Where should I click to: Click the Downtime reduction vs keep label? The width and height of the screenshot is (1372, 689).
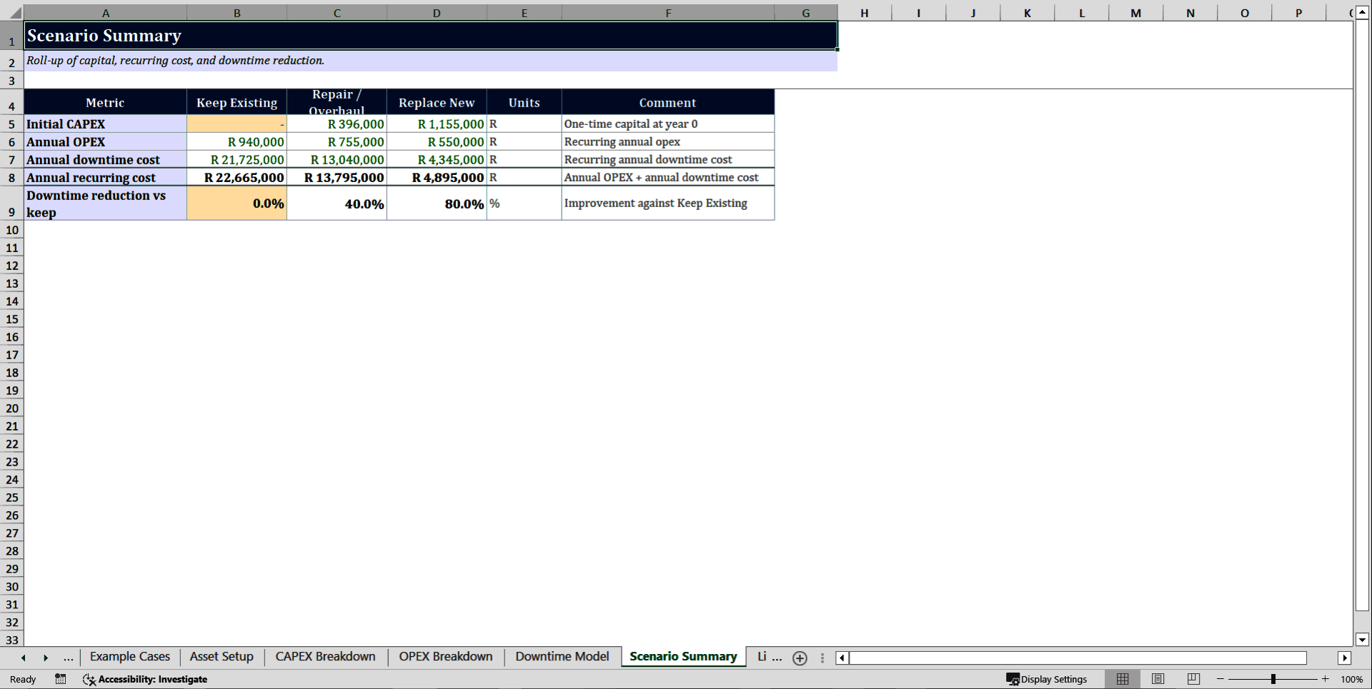point(105,203)
